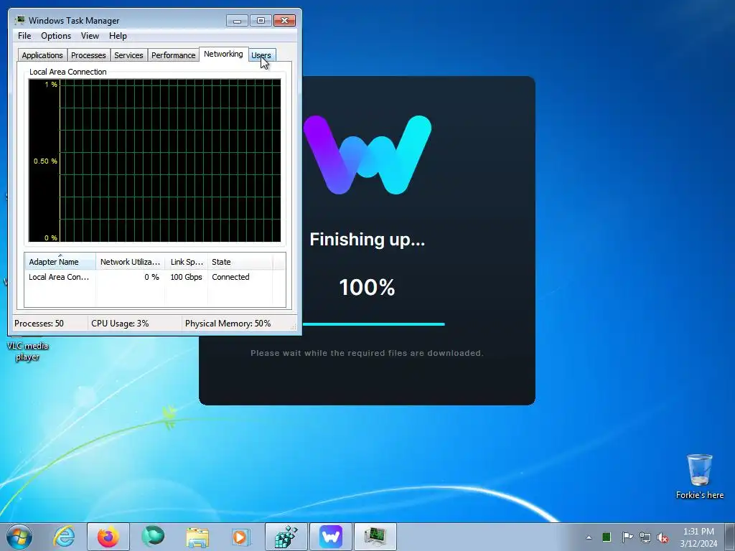Viewport: 735px width, 551px height.
Task: Click the Connected state cell
Action: [230, 277]
